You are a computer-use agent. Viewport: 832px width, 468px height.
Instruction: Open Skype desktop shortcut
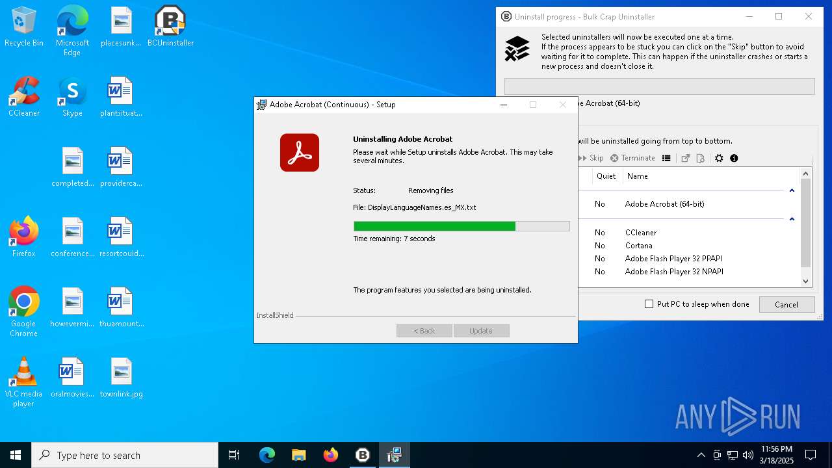(x=72, y=97)
